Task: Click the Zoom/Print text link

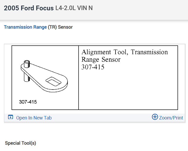Action: (x=171, y=118)
